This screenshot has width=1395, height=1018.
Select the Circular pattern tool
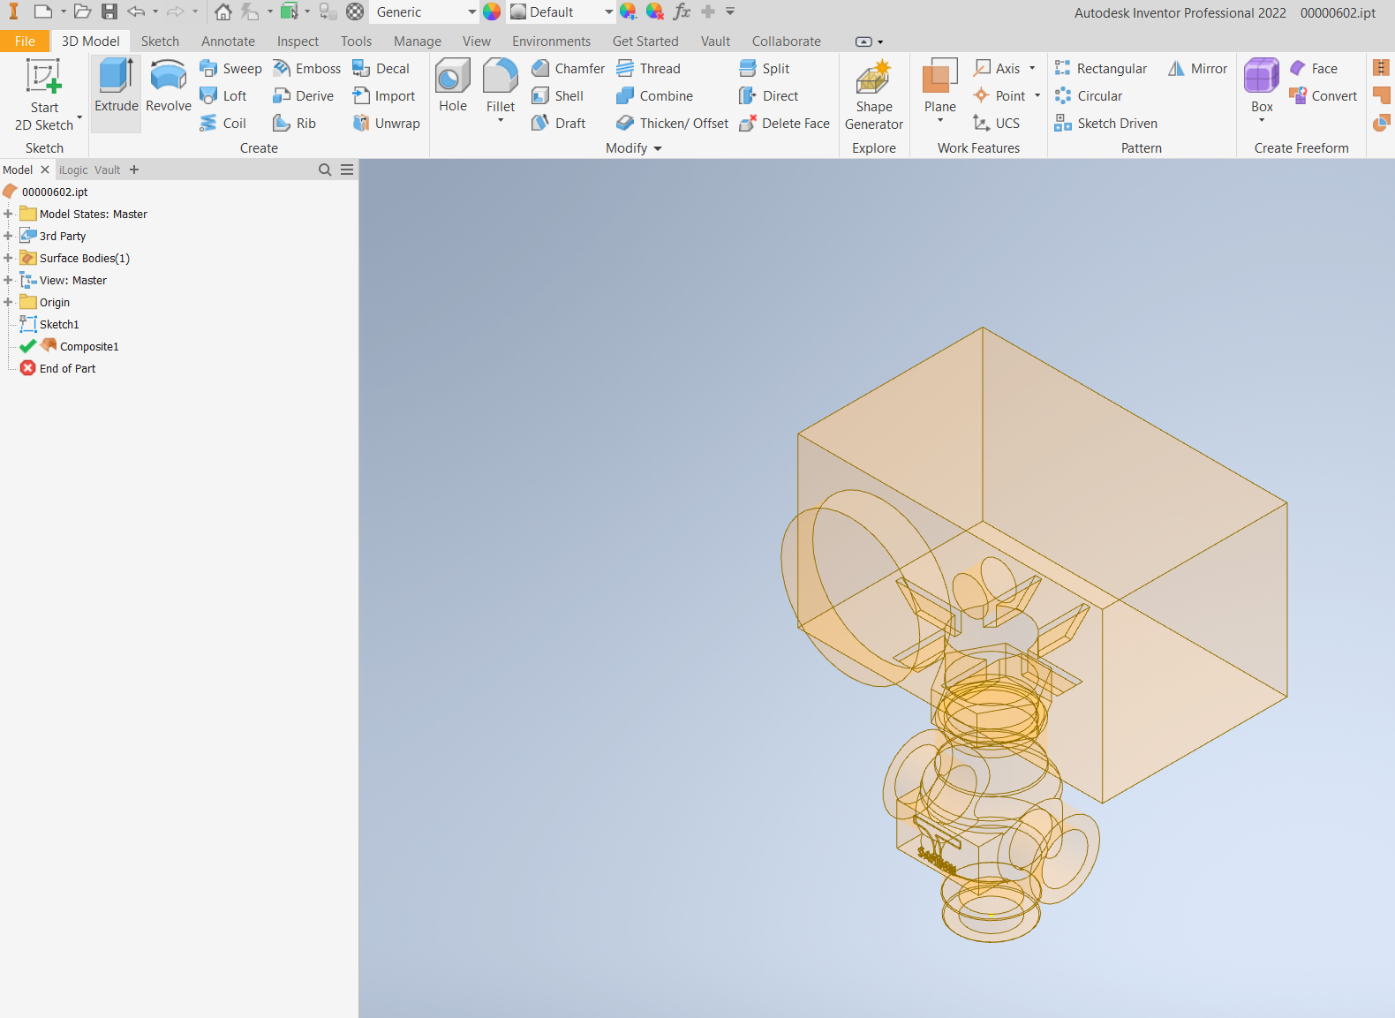click(x=1089, y=96)
